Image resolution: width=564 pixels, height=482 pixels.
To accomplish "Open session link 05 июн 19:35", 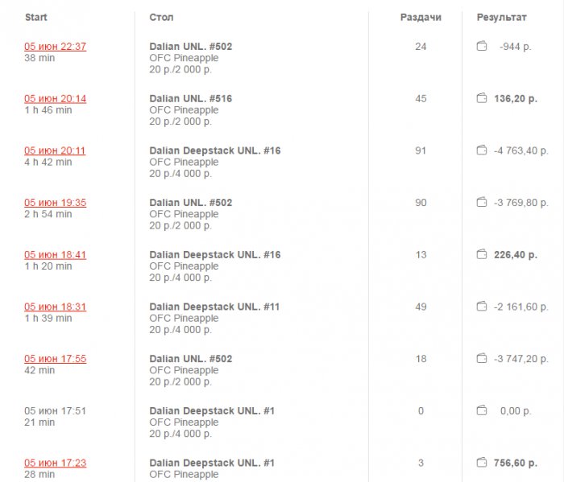I will 55,203.
